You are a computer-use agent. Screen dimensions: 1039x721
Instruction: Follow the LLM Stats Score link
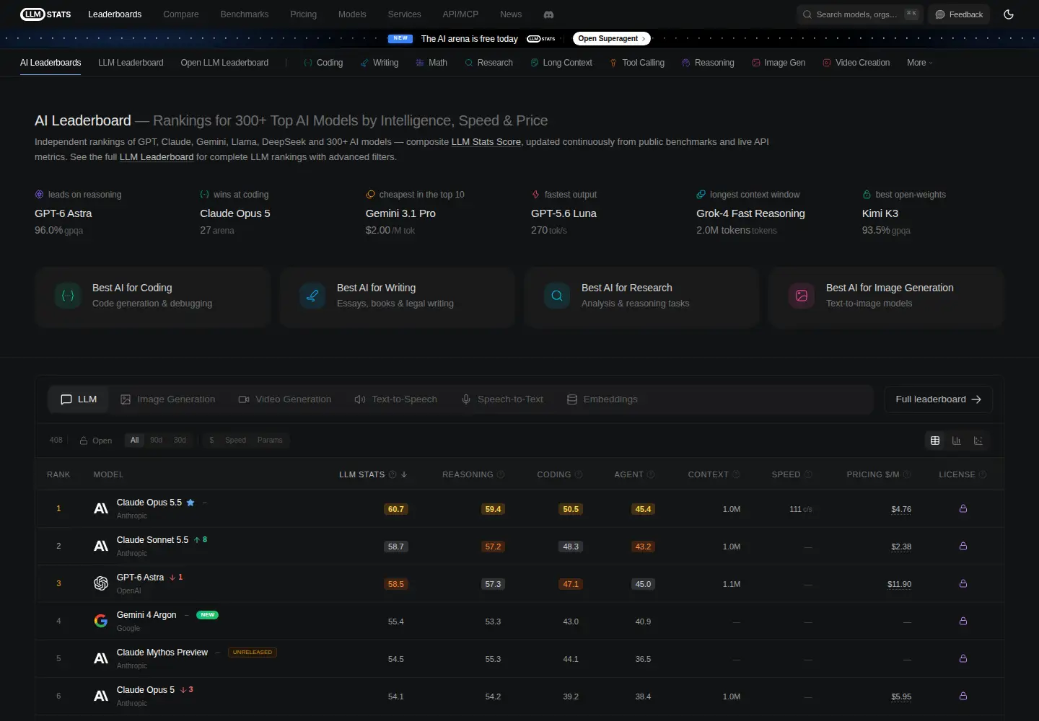coord(486,142)
